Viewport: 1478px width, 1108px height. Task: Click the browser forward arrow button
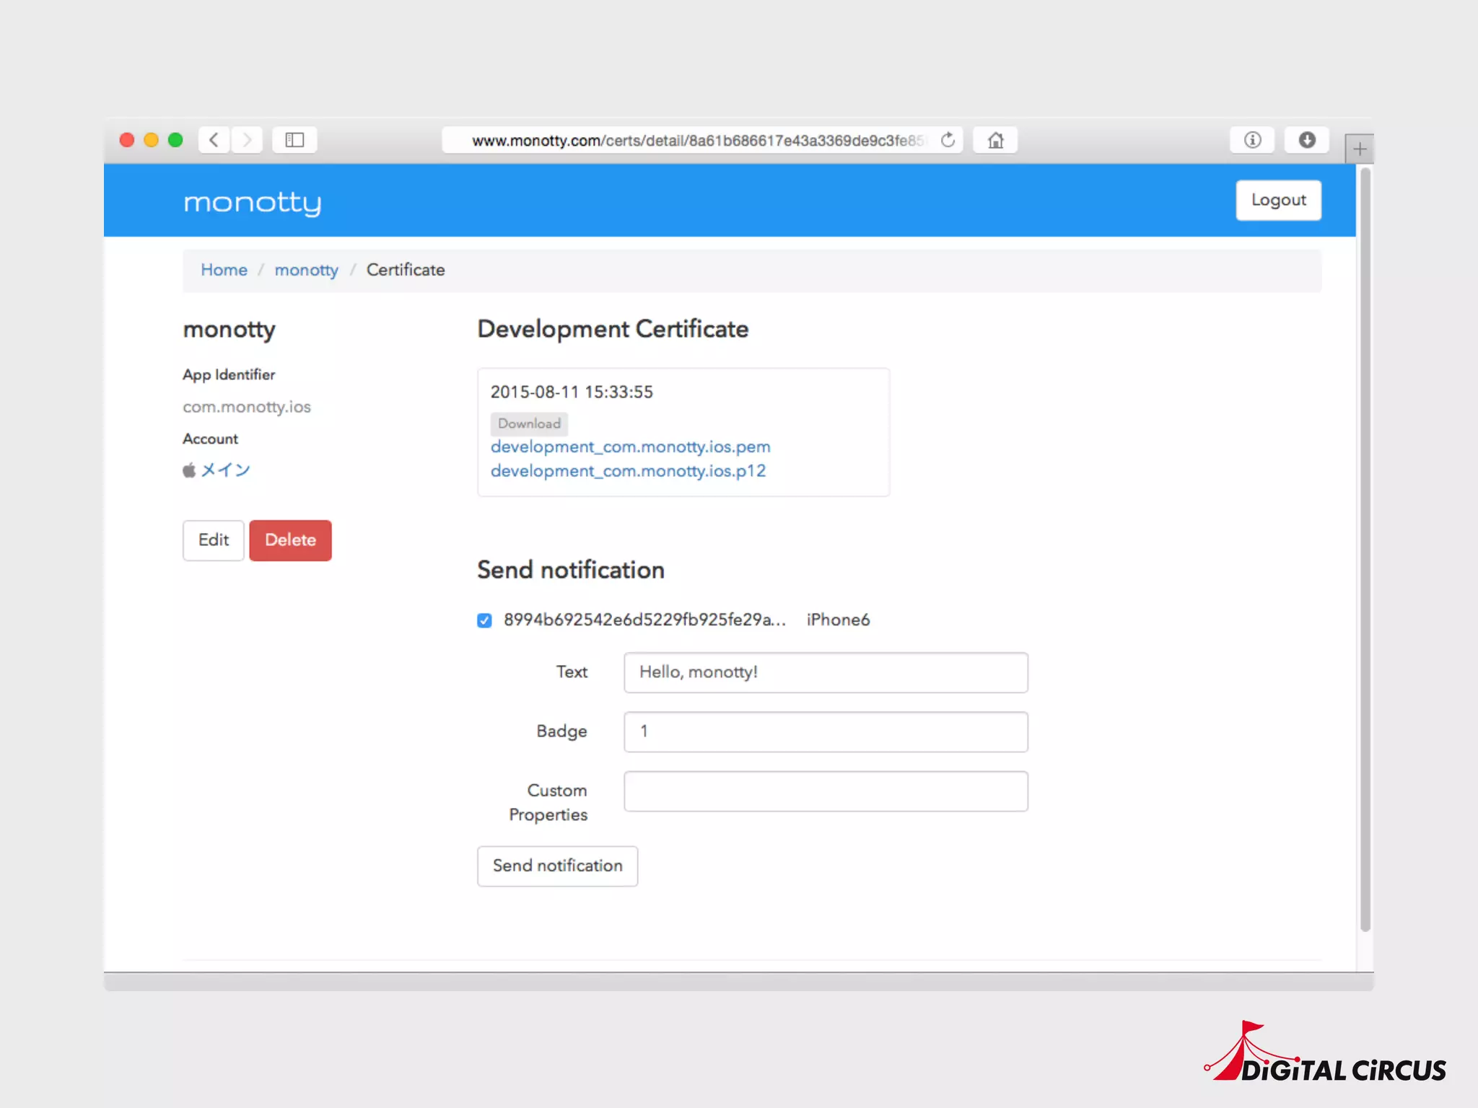[247, 140]
